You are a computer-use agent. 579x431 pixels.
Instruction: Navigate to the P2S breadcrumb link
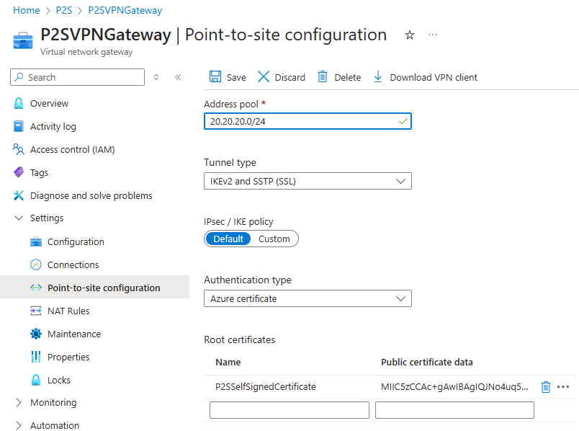pos(64,10)
